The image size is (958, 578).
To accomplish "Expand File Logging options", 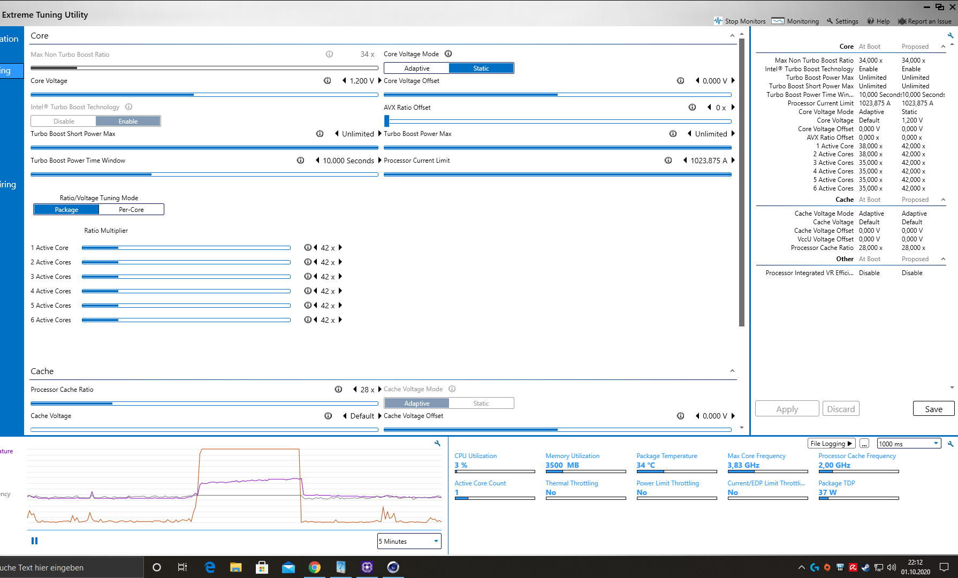I will [831, 444].
